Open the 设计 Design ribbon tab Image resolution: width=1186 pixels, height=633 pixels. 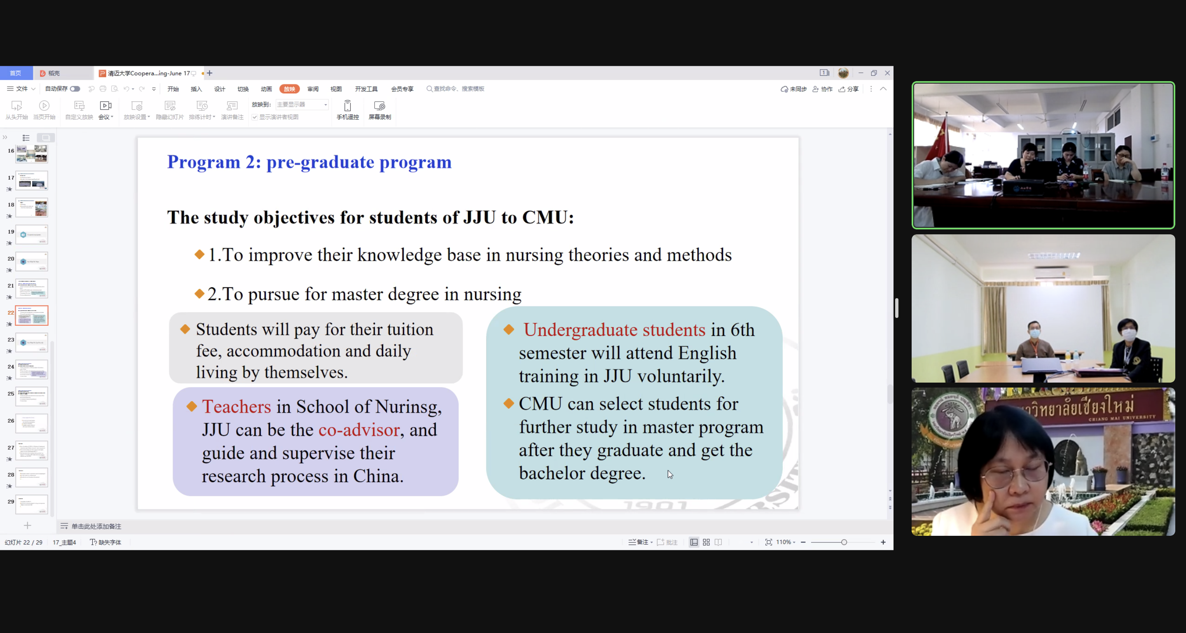[220, 89]
